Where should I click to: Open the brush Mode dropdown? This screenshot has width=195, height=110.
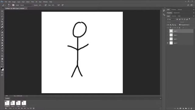click(x=26, y=5)
